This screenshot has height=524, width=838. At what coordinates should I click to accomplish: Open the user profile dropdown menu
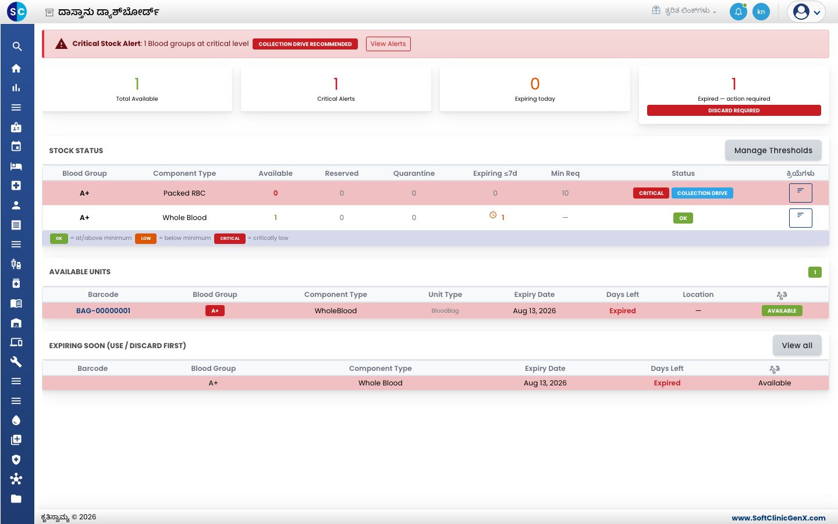click(806, 12)
